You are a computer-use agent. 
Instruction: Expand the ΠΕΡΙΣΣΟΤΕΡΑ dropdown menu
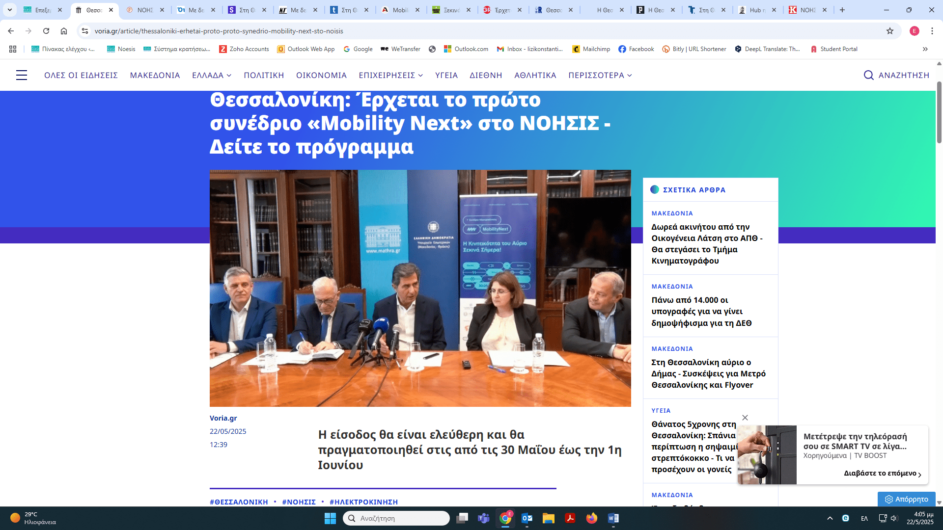(x=600, y=75)
